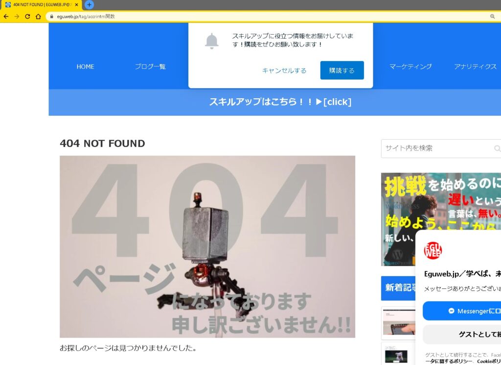
Task: Go to browser home icon
Action: pos(38,16)
